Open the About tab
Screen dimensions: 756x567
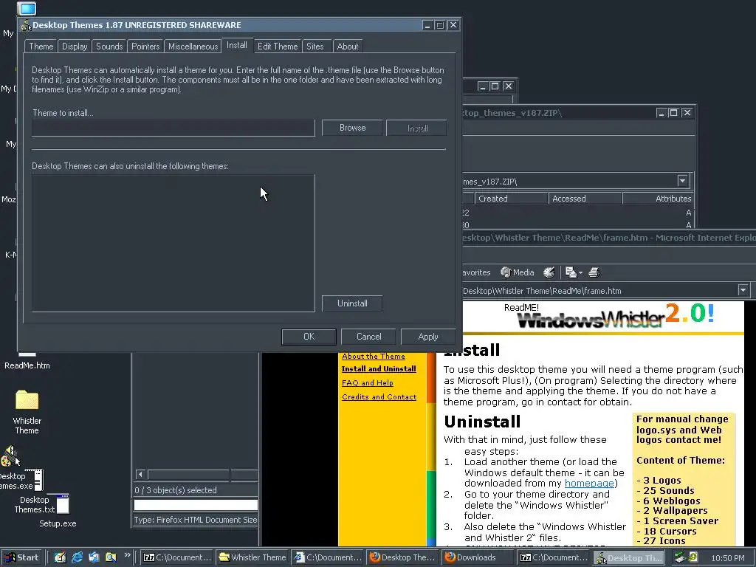(348, 47)
